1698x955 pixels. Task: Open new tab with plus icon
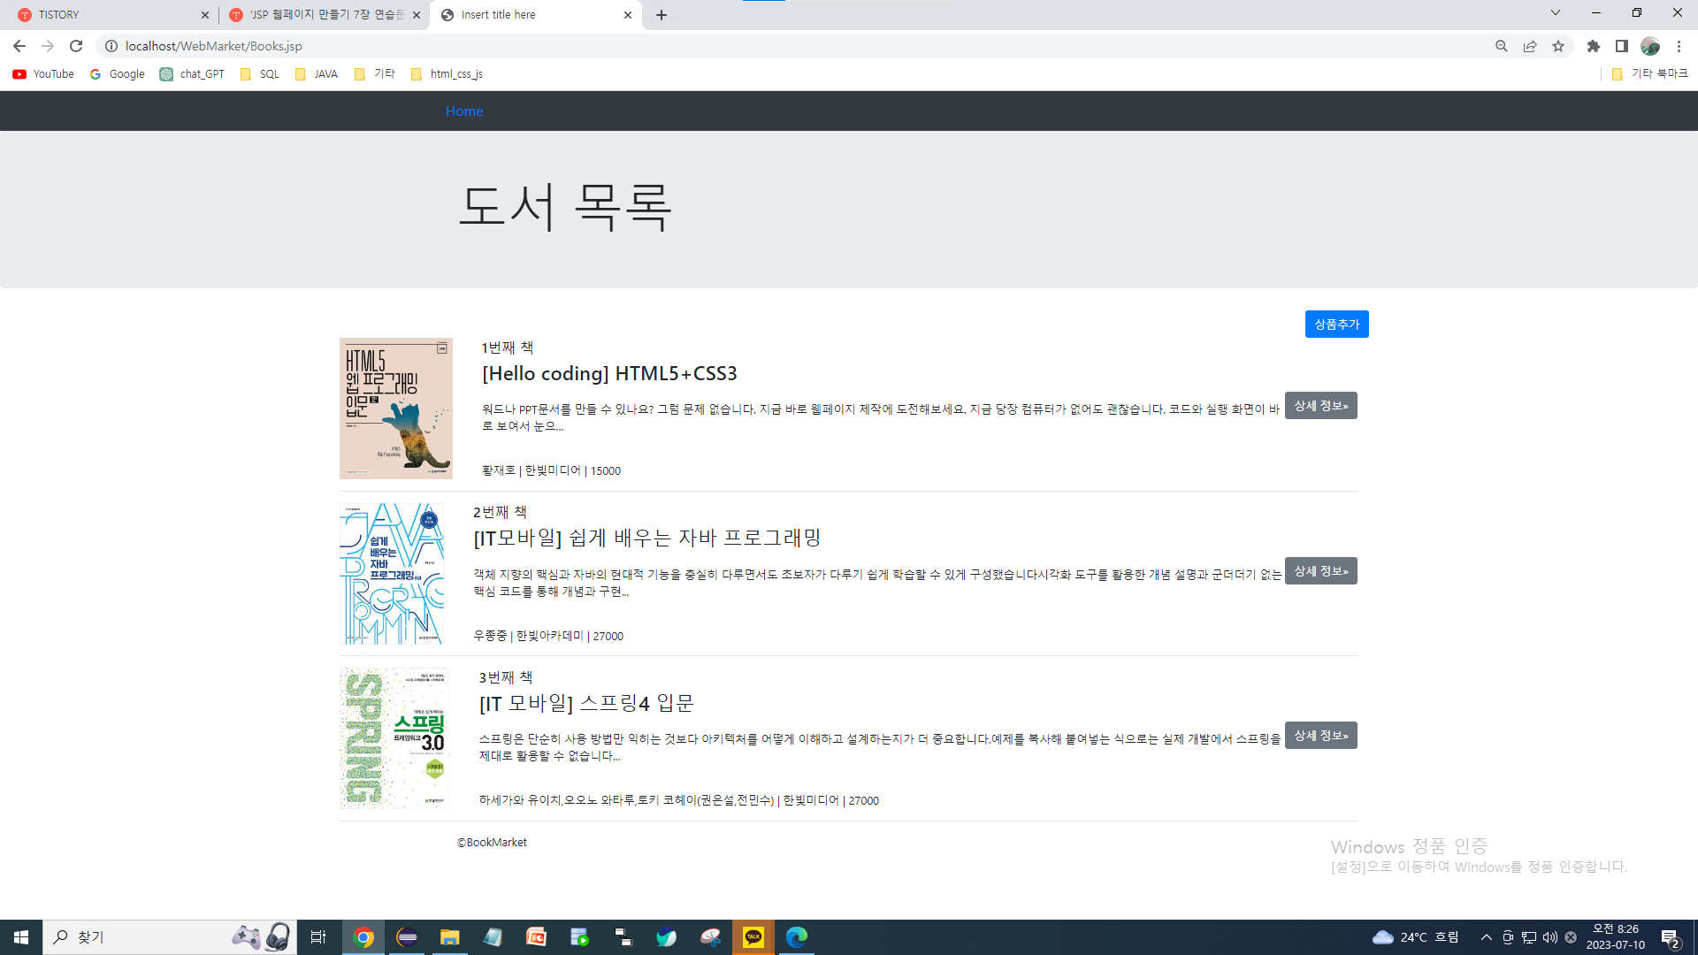pyautogui.click(x=662, y=15)
